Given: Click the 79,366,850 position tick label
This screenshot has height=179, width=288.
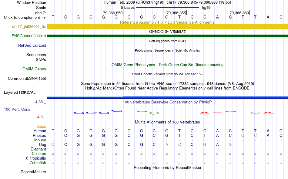Looking at the screenshot, I should [x=113, y=13].
